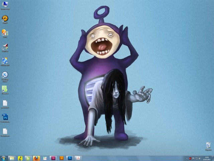The width and height of the screenshot is (214, 161).
Task: Open the Windows Start menu
Action: click(x=4, y=158)
